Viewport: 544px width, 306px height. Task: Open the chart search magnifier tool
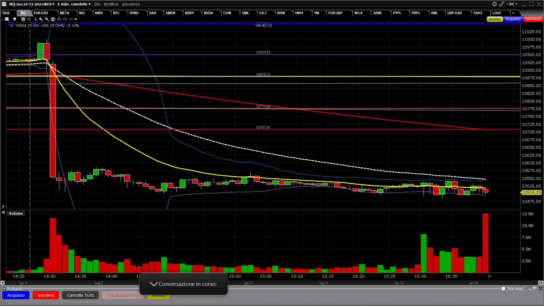[7, 19]
